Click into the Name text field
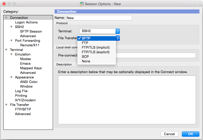The width and height of the screenshot is (203, 140). [99, 18]
